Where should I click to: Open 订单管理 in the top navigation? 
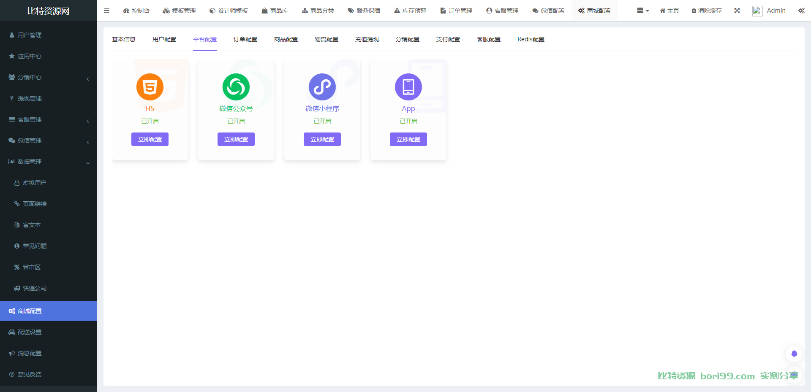point(456,11)
